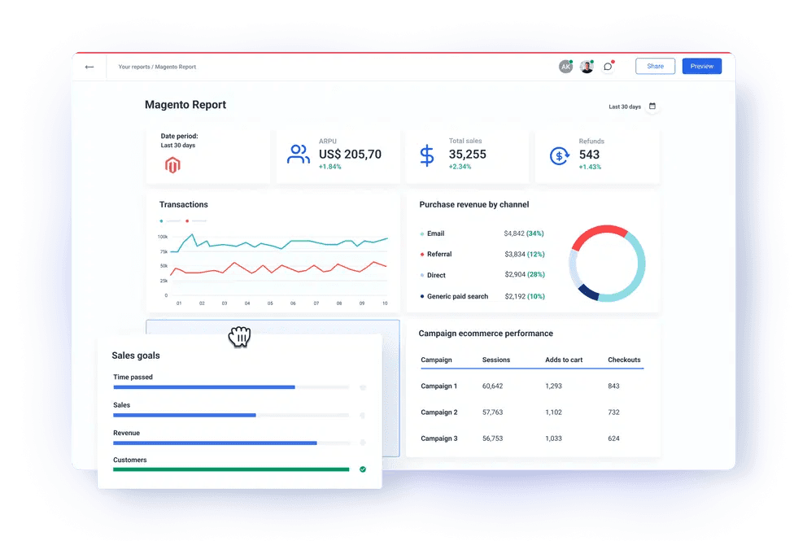The image size is (807, 541).
Task: Click the Direct channel legend dot
Action: pyautogui.click(x=422, y=276)
